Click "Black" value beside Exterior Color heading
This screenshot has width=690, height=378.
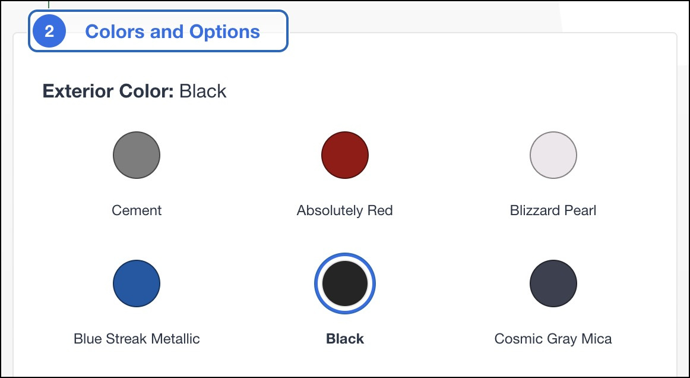203,92
